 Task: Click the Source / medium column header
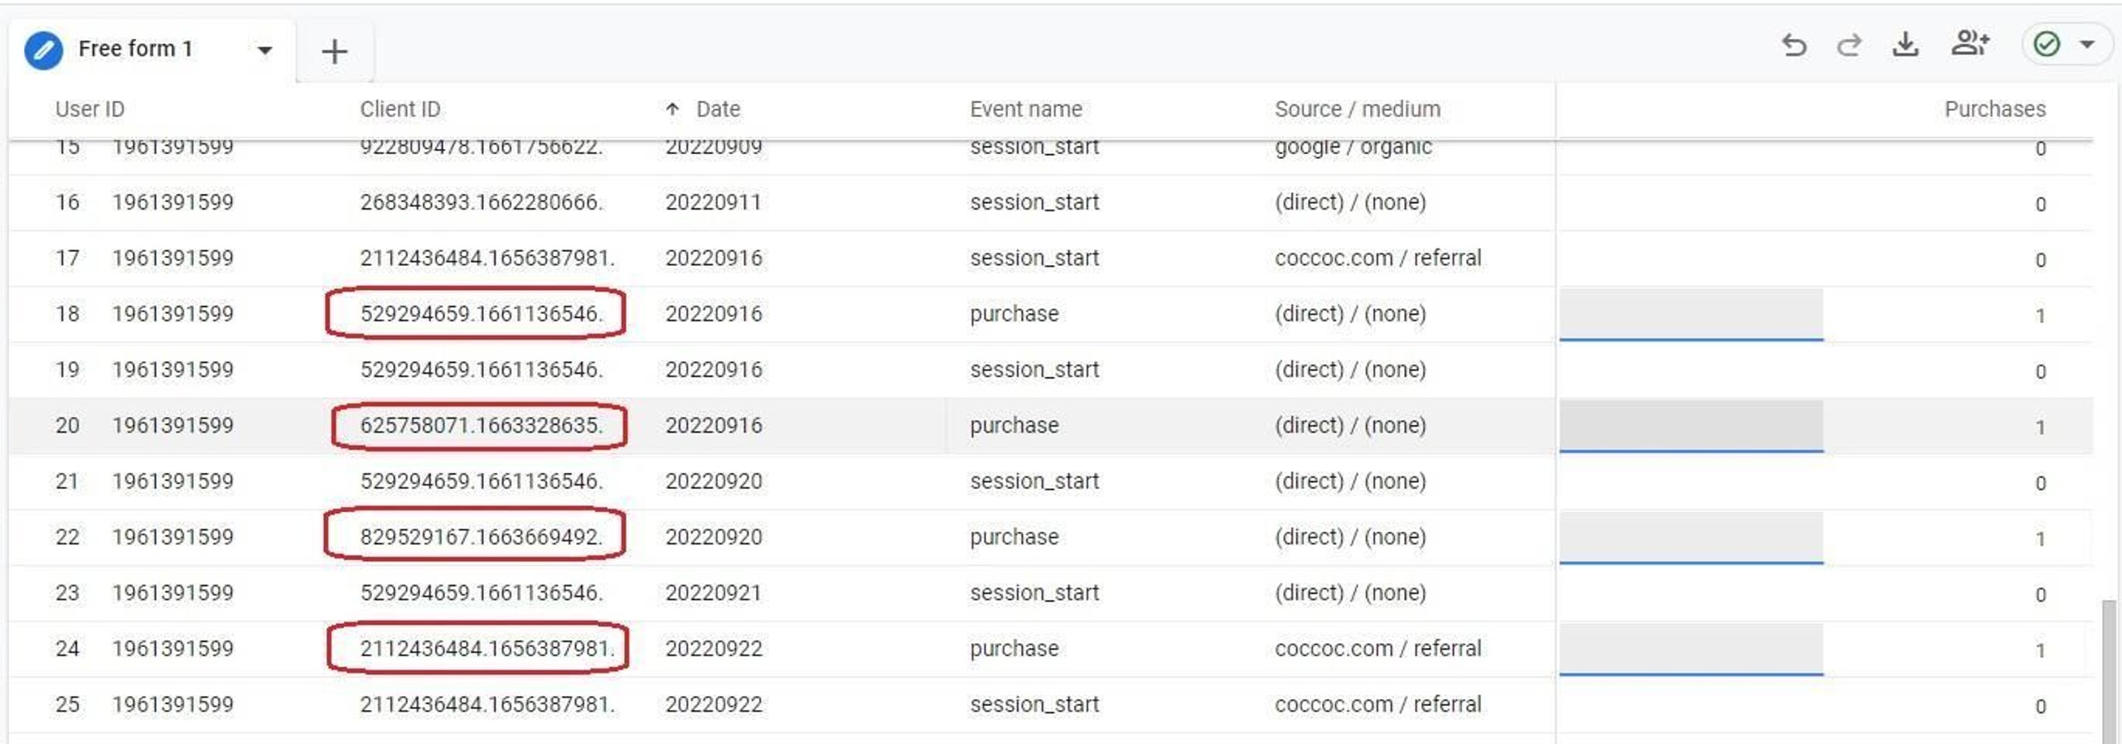tap(1357, 109)
